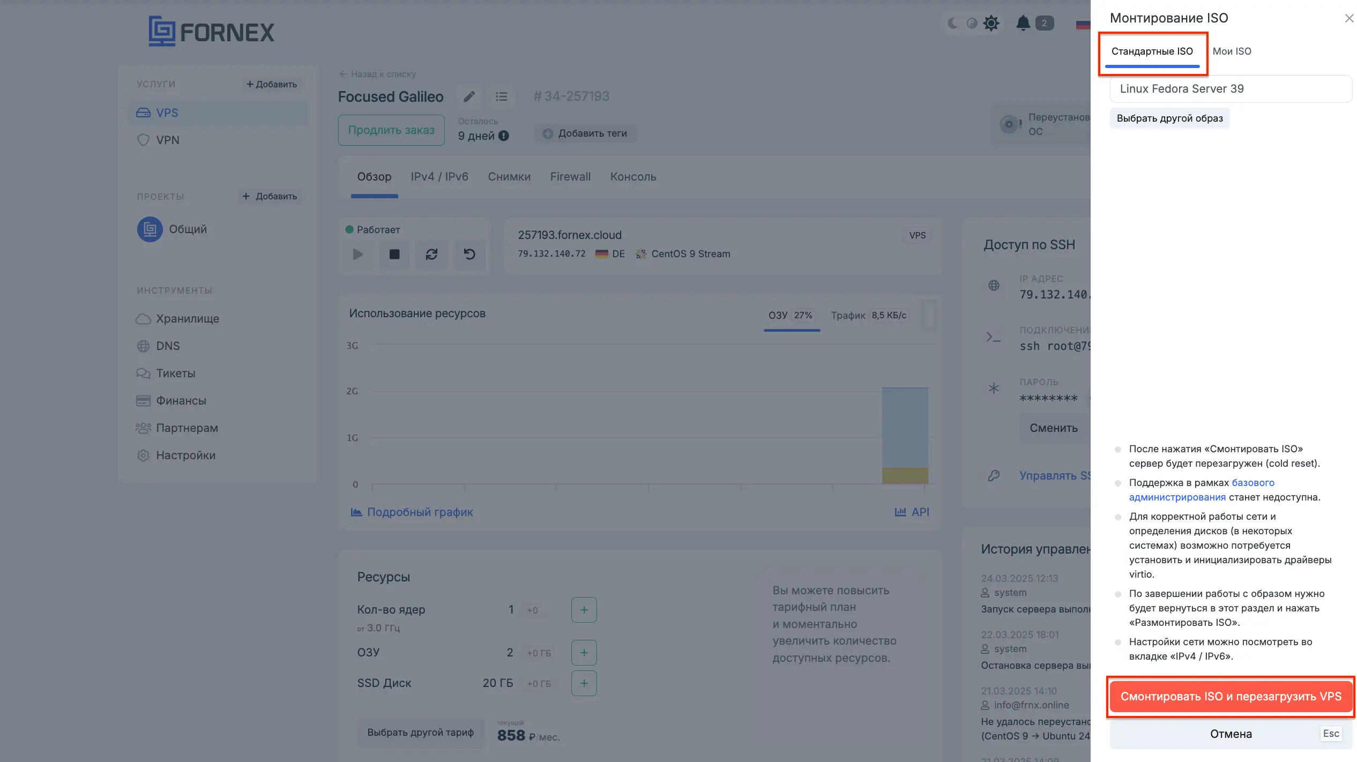This screenshot has width=1357, height=762.
Task: Open the Fornex logo home link
Action: [x=211, y=31]
